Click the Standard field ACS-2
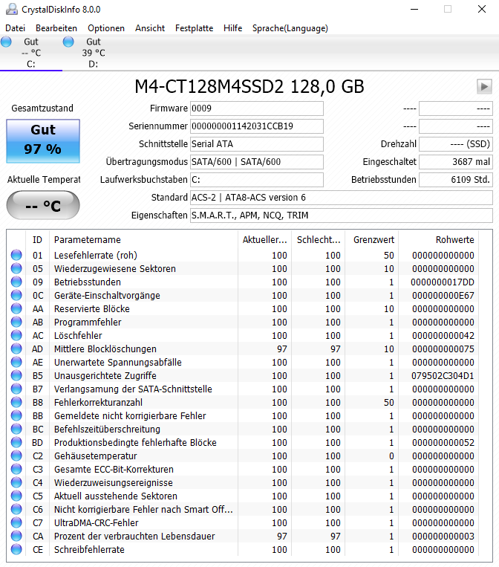 (x=342, y=198)
